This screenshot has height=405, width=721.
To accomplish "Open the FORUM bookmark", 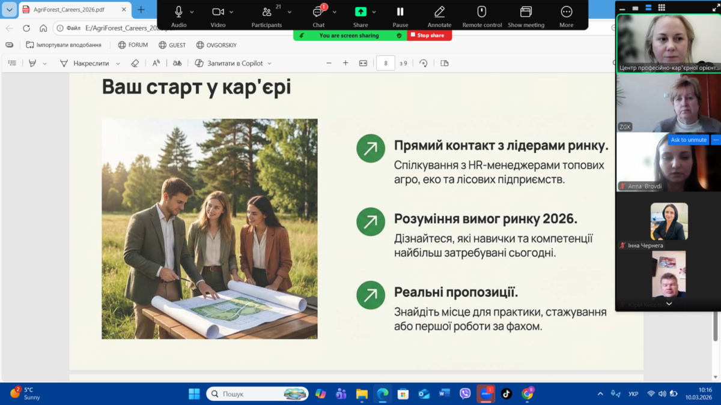I will point(133,45).
